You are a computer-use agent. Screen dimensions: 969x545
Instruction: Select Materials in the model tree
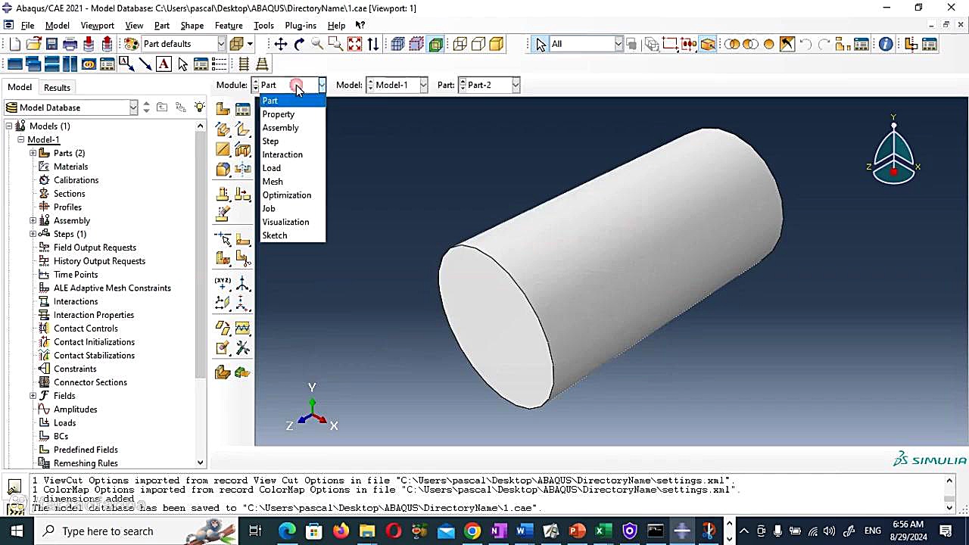70,167
